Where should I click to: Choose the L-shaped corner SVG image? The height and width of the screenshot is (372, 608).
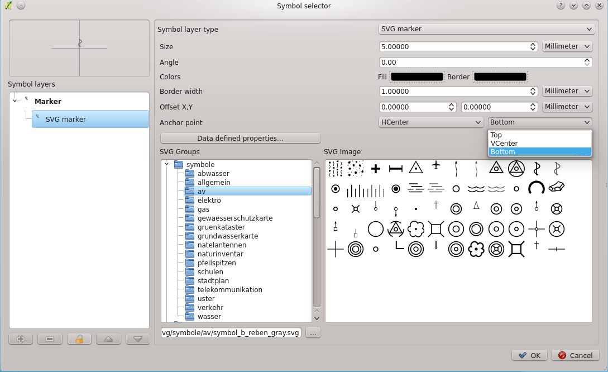[399, 245]
